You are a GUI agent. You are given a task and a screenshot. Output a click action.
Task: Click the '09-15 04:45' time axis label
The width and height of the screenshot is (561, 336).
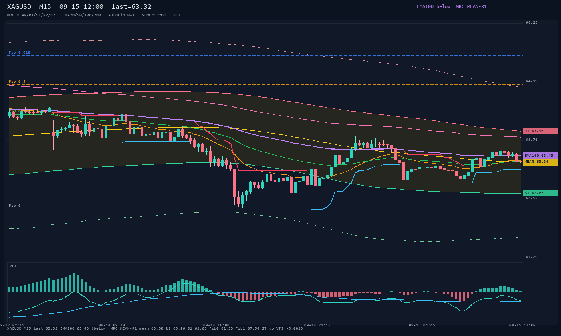pos(422,325)
